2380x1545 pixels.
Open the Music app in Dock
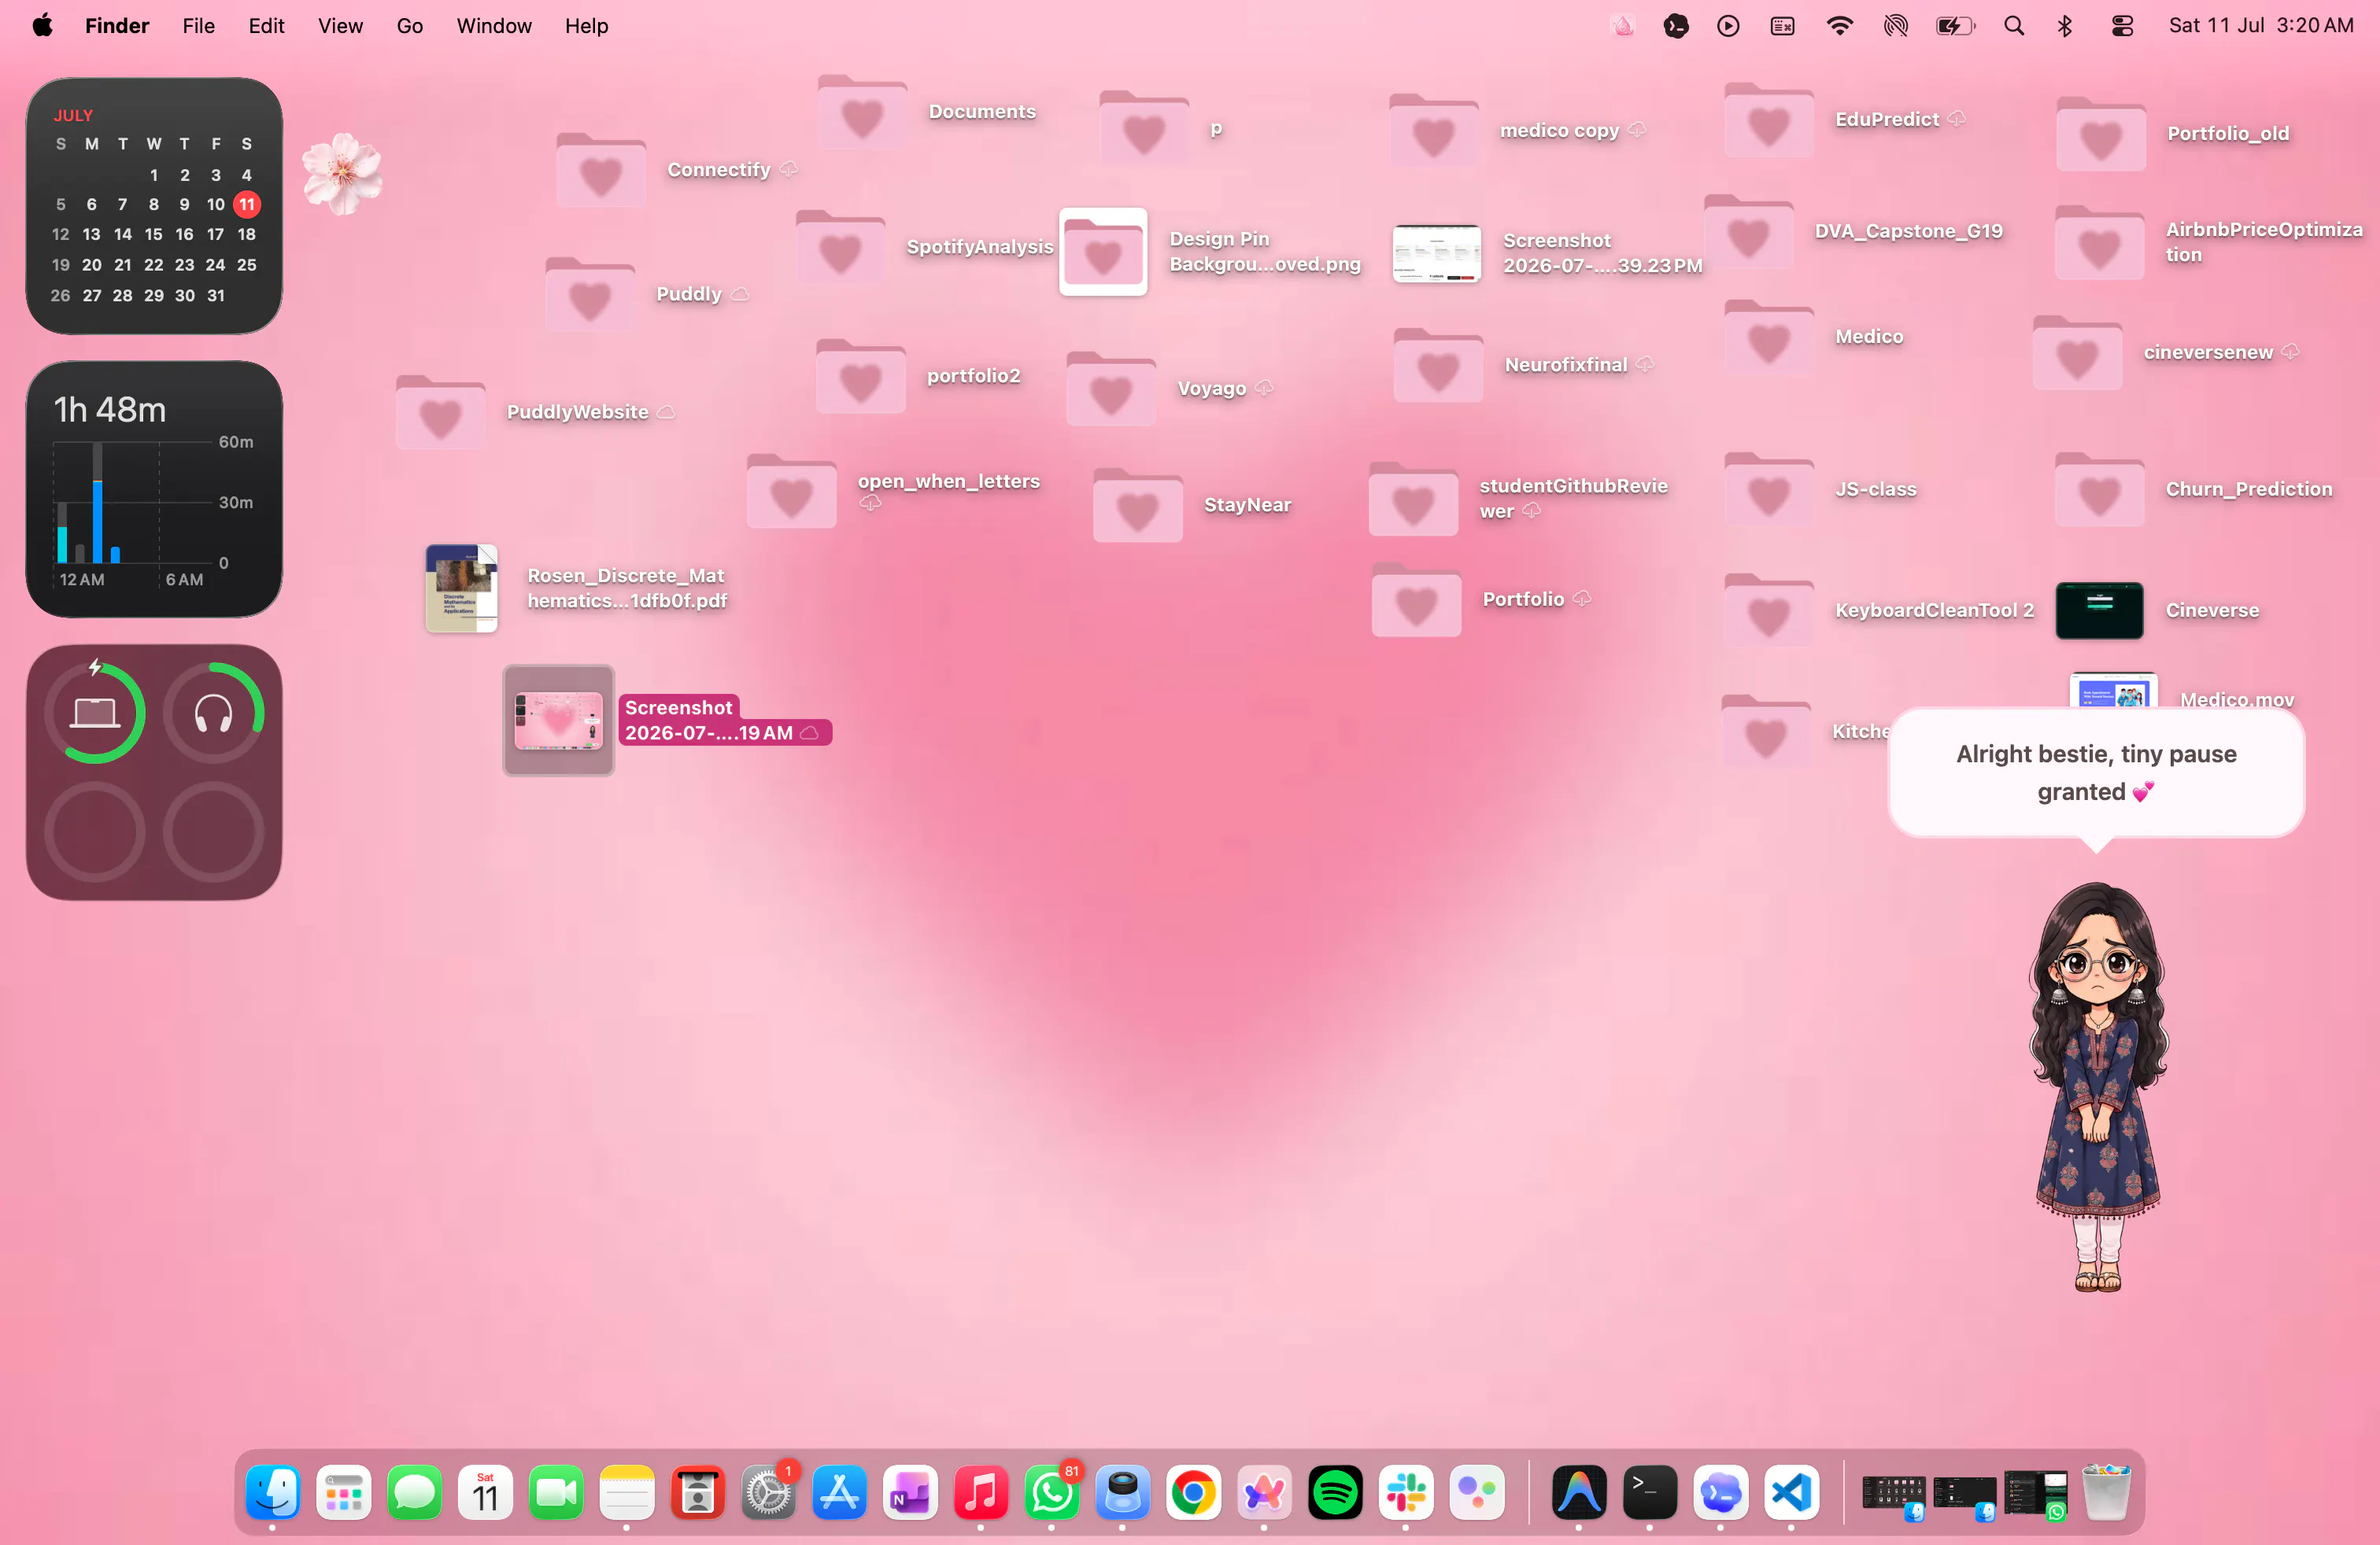pos(981,1493)
